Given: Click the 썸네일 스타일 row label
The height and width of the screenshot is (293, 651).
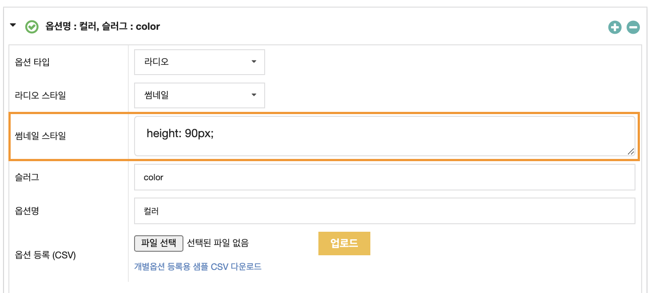Looking at the screenshot, I should [40, 136].
